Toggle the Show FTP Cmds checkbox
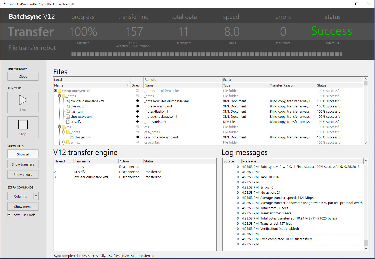Image resolution: width=375 pixels, height=259 pixels. (x=9, y=215)
